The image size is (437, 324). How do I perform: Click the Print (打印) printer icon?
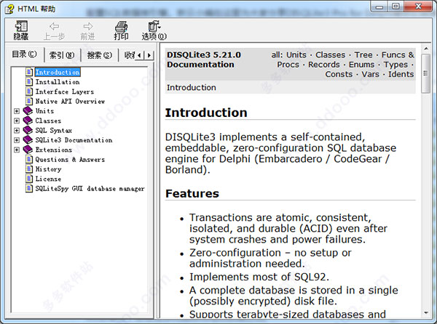[x=121, y=26]
